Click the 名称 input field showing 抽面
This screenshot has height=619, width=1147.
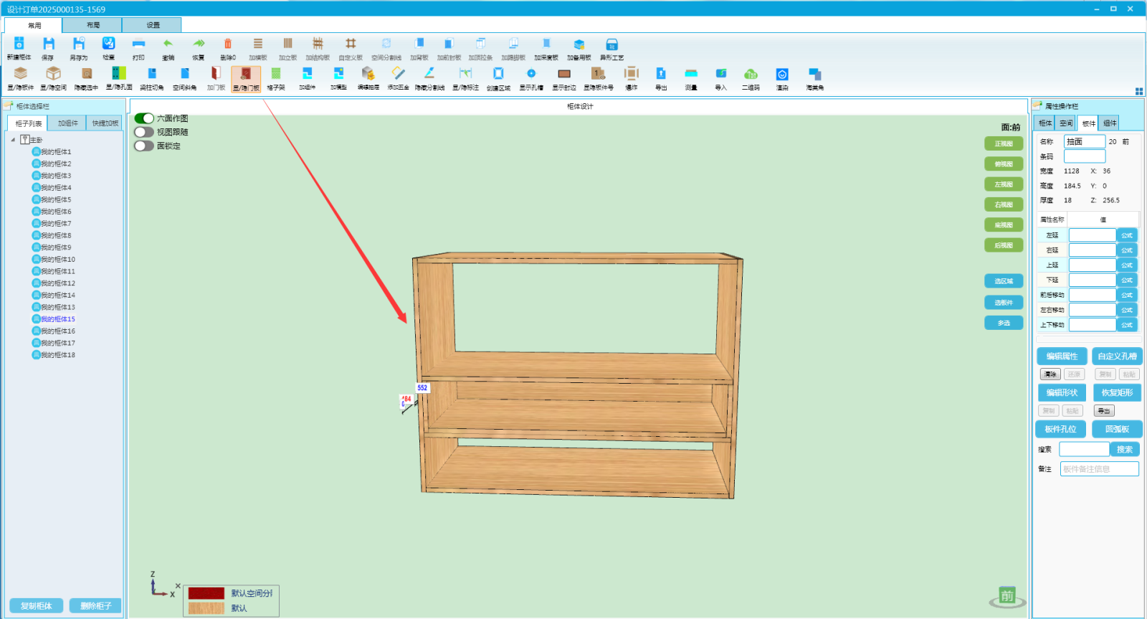point(1084,141)
